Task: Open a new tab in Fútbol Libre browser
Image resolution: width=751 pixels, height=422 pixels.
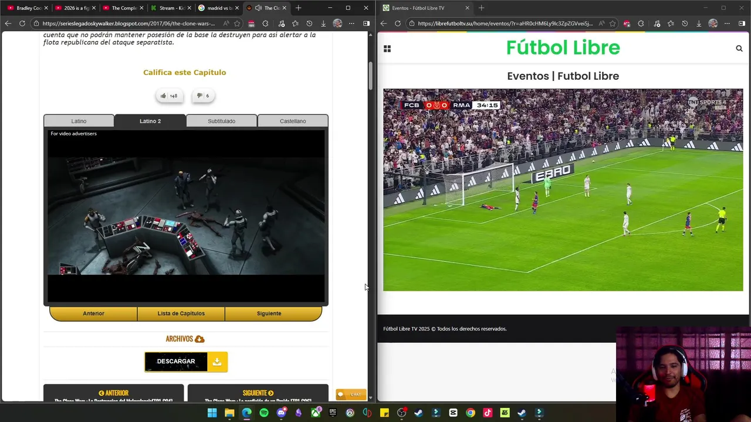Action: 481,8
